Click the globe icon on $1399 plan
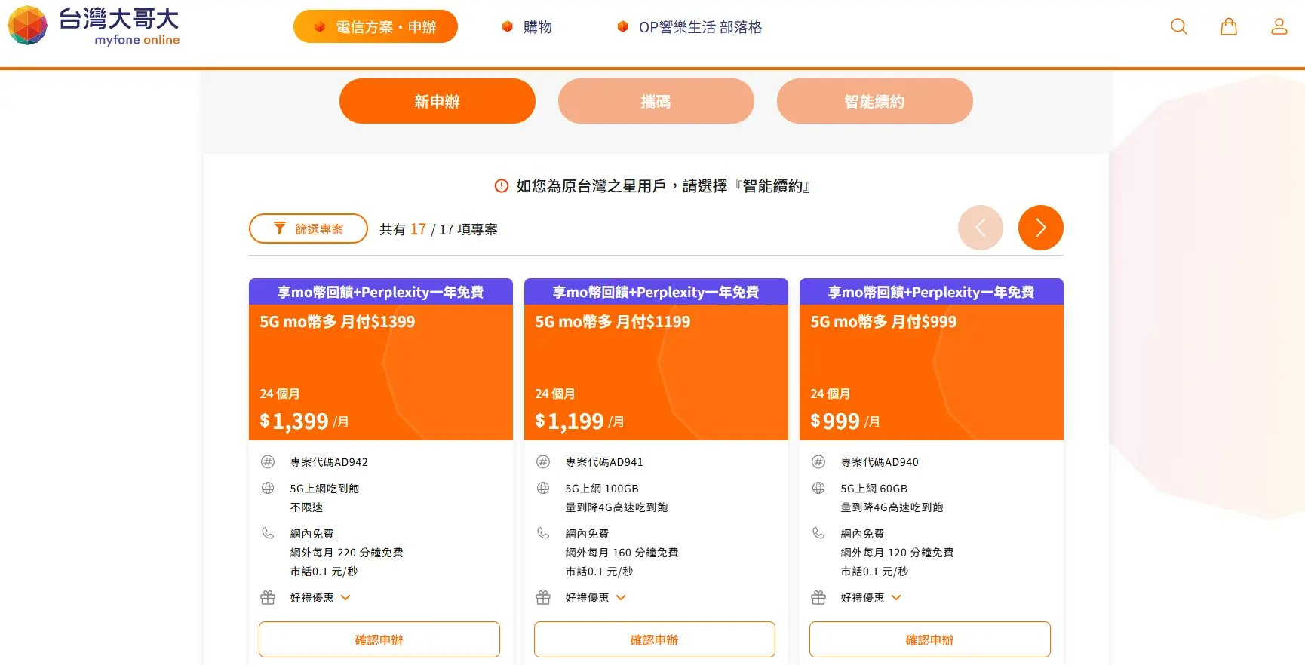Screen dimensions: 1305x665 pyautogui.click(x=268, y=488)
